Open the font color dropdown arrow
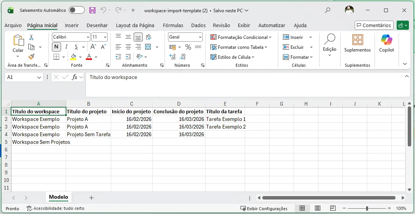Viewport: 415px width, 214px height. pyautogui.click(x=96, y=57)
